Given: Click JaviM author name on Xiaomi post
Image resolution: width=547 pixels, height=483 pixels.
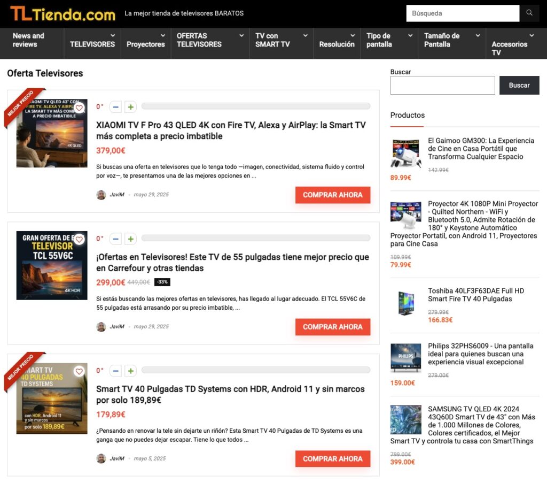Looking at the screenshot, I should pos(117,195).
